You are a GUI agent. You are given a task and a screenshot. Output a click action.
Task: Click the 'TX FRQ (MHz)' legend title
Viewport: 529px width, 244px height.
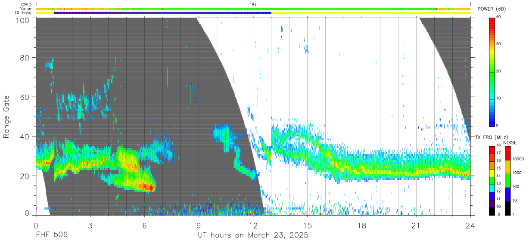click(492, 137)
